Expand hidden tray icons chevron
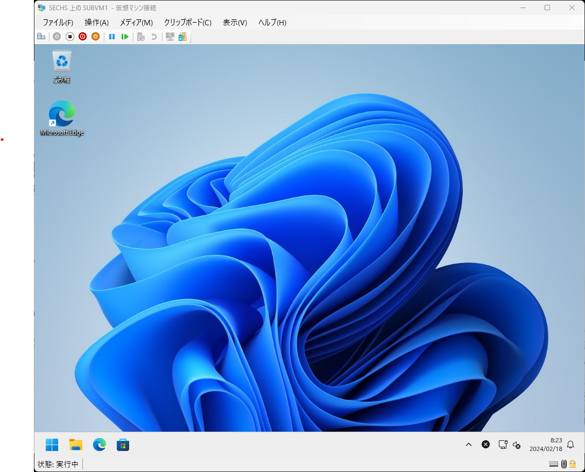Viewport: 585px width, 472px height. [x=469, y=445]
